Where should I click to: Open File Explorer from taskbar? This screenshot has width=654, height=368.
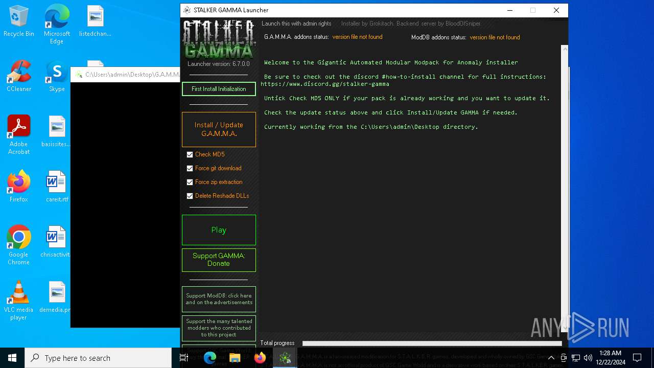point(235,358)
